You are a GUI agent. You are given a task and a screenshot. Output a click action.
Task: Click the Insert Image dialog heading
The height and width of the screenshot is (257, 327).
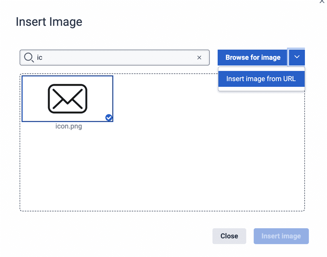[49, 22]
